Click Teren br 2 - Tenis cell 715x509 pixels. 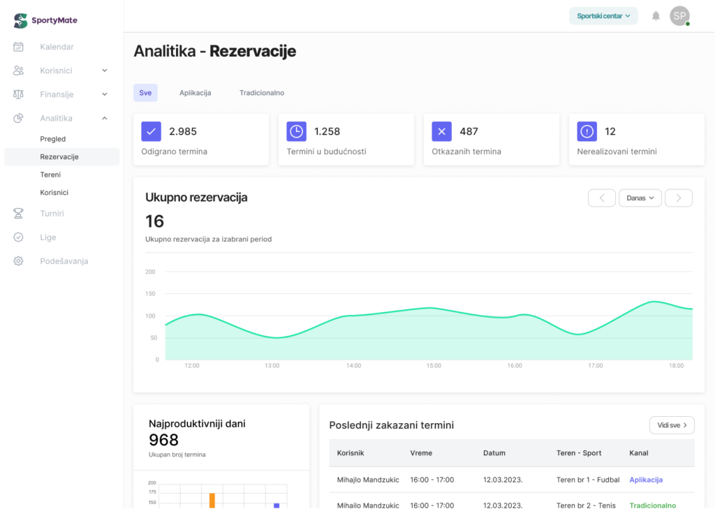(586, 506)
